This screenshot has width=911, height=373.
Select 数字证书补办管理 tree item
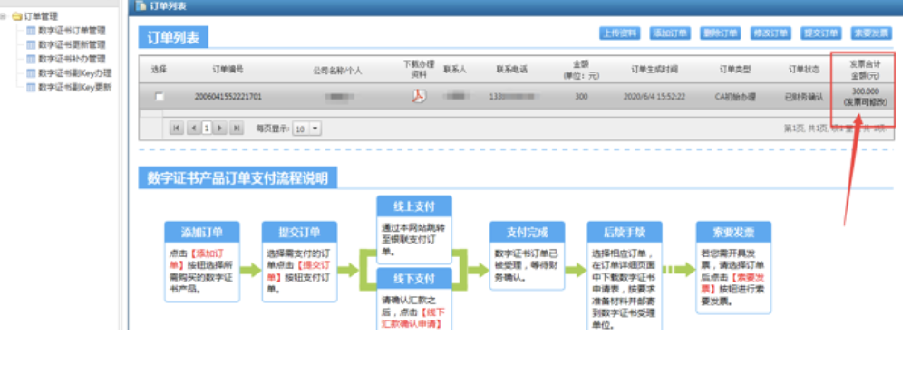click(x=72, y=59)
